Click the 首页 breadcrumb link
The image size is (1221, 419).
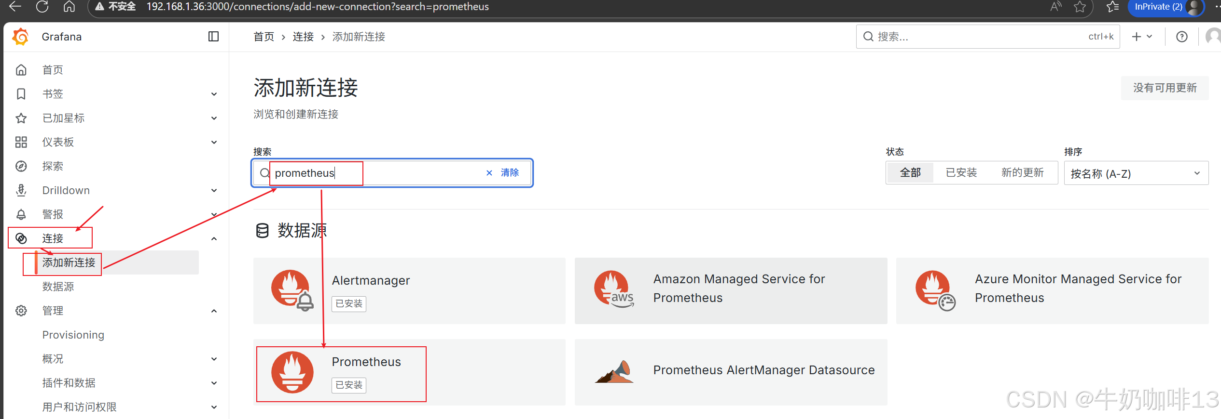[264, 37]
